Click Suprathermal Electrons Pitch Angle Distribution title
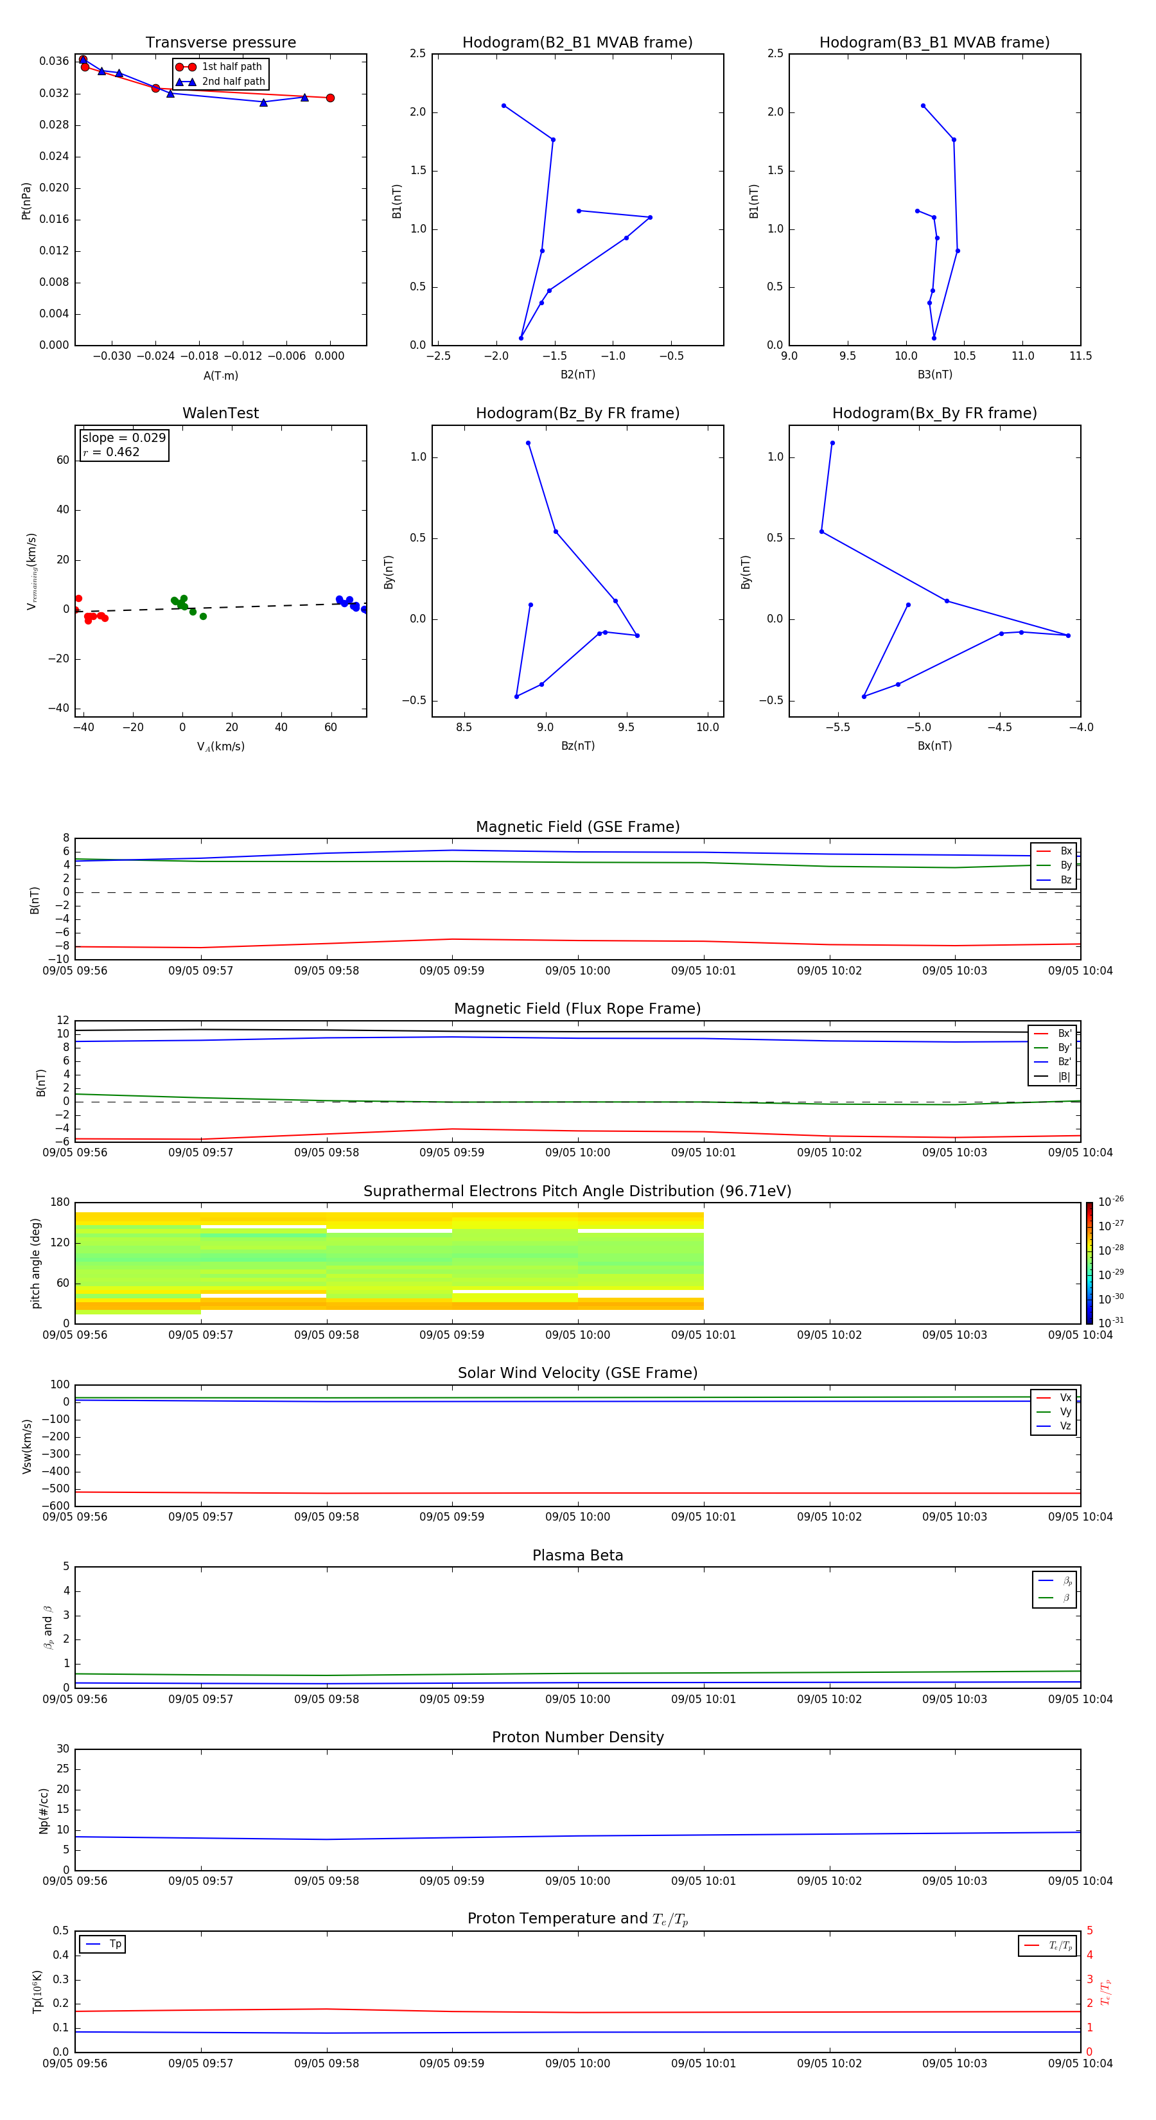Image resolution: width=1156 pixels, height=2120 pixels. coord(577,1192)
